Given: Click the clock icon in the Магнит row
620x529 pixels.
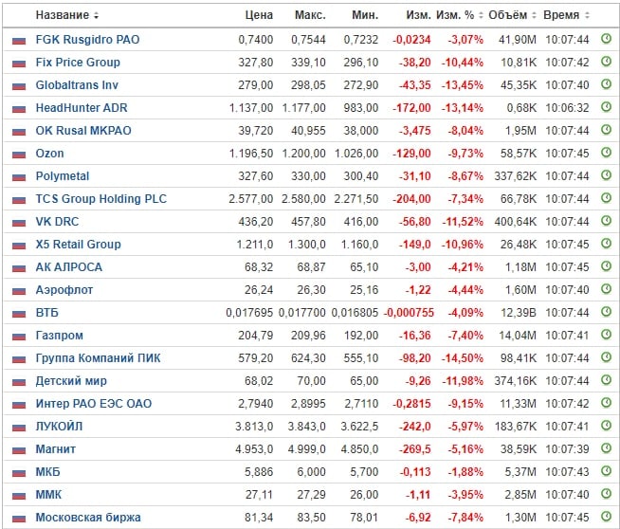Looking at the screenshot, I should coord(607,449).
